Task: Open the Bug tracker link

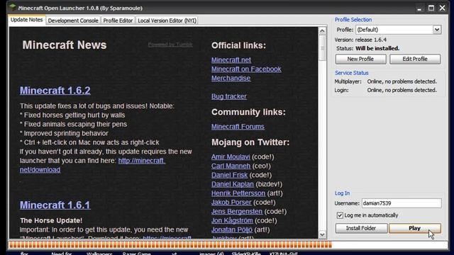Action: pos(229,96)
